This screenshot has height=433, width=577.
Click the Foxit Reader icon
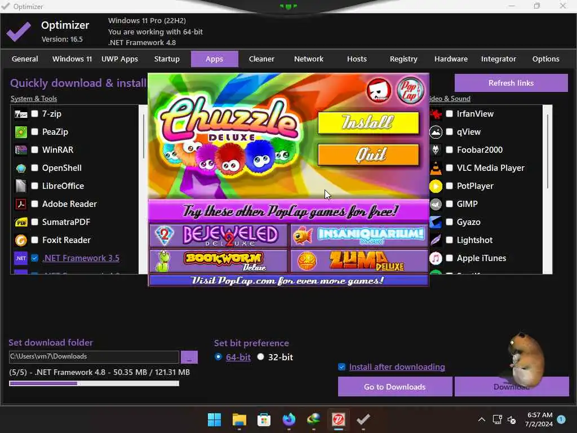coord(21,240)
